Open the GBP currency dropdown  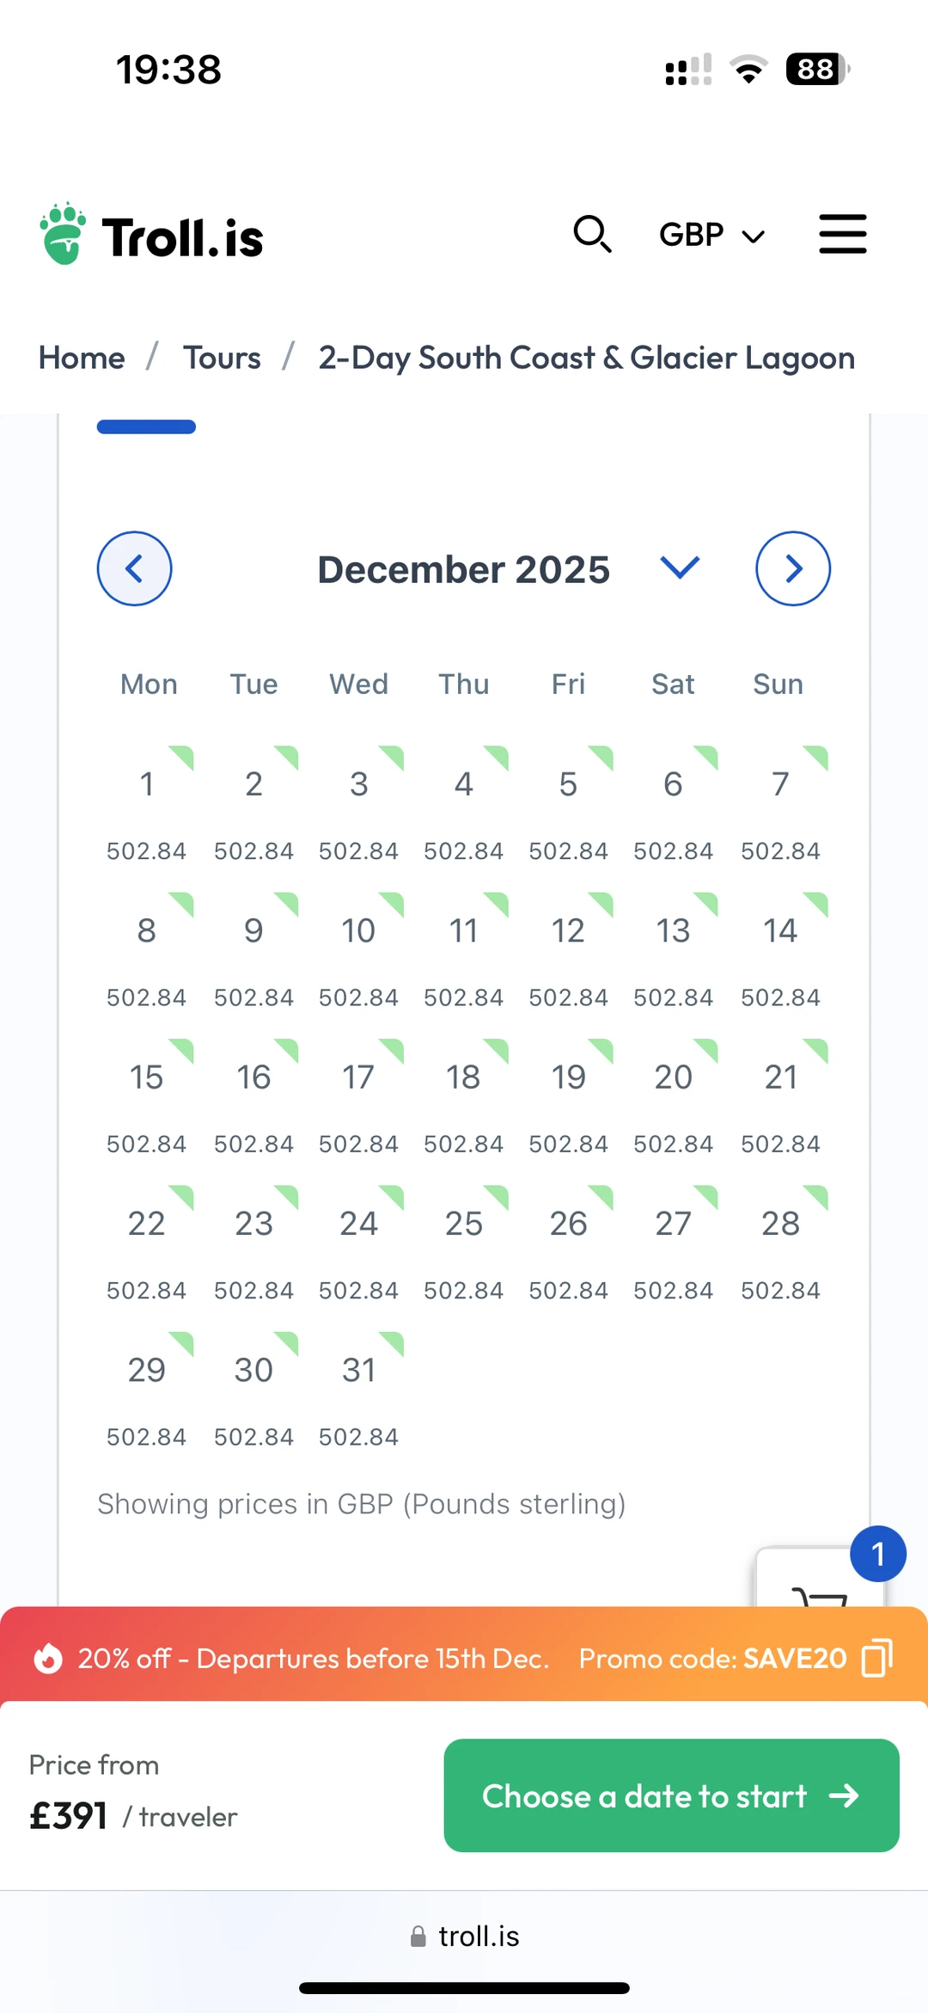(711, 235)
